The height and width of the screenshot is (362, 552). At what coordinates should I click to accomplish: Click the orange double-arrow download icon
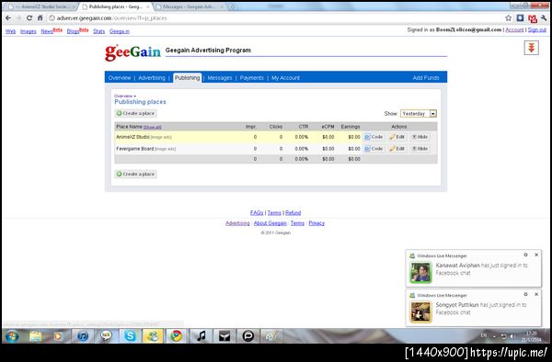click(531, 48)
